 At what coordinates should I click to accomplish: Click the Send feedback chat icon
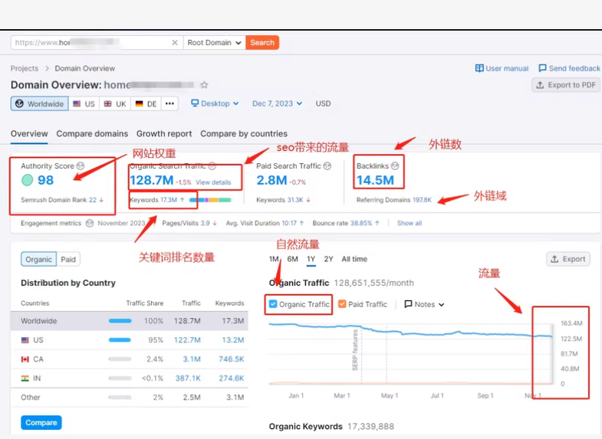(x=542, y=68)
